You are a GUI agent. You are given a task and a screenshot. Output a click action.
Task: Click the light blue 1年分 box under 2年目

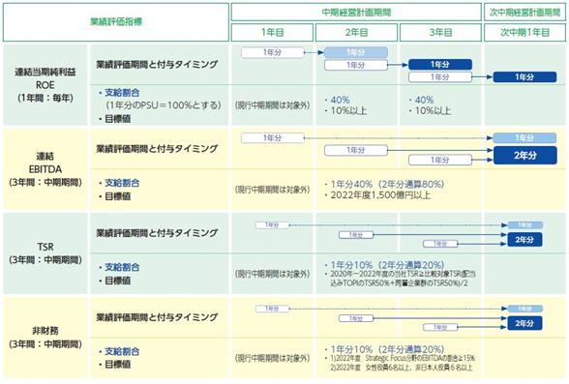[x=356, y=52]
